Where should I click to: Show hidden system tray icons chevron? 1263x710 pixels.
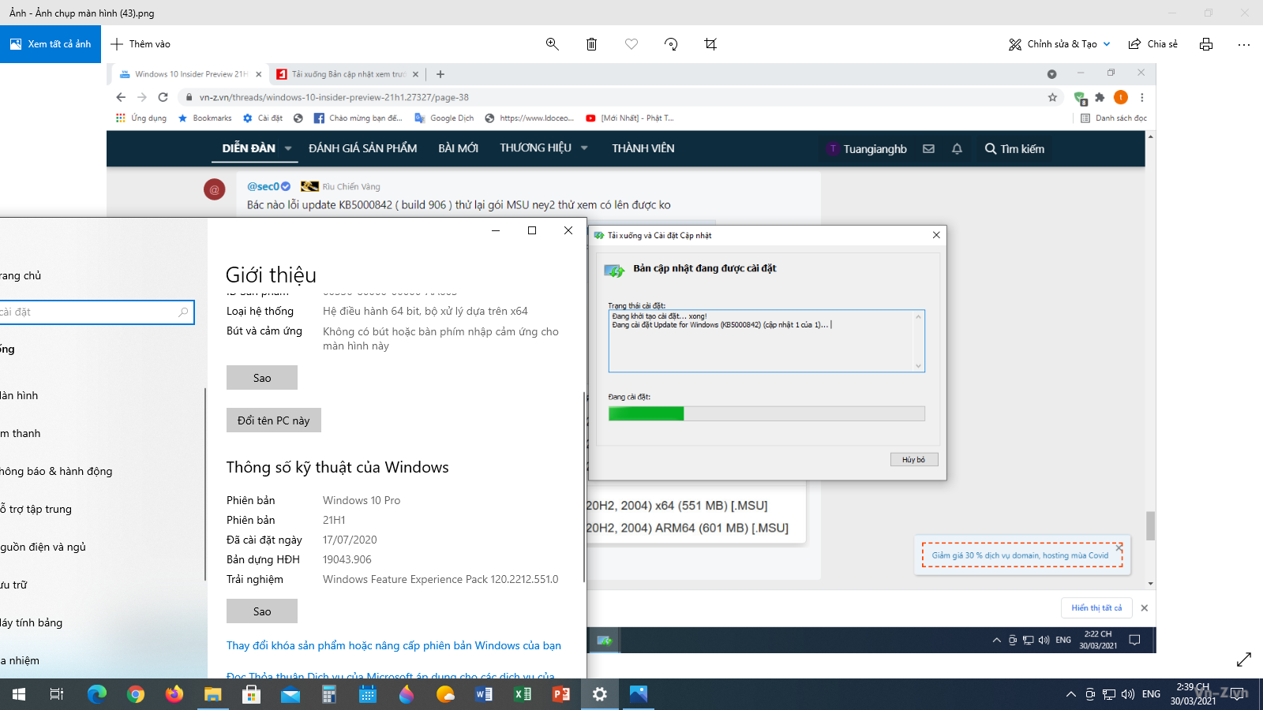coord(1071,694)
